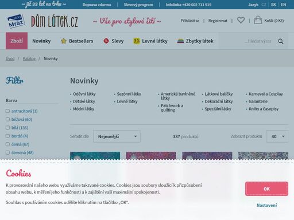Open Doprava zdarma top bar link
Screen dimensions: 294x220
(96, 5)
